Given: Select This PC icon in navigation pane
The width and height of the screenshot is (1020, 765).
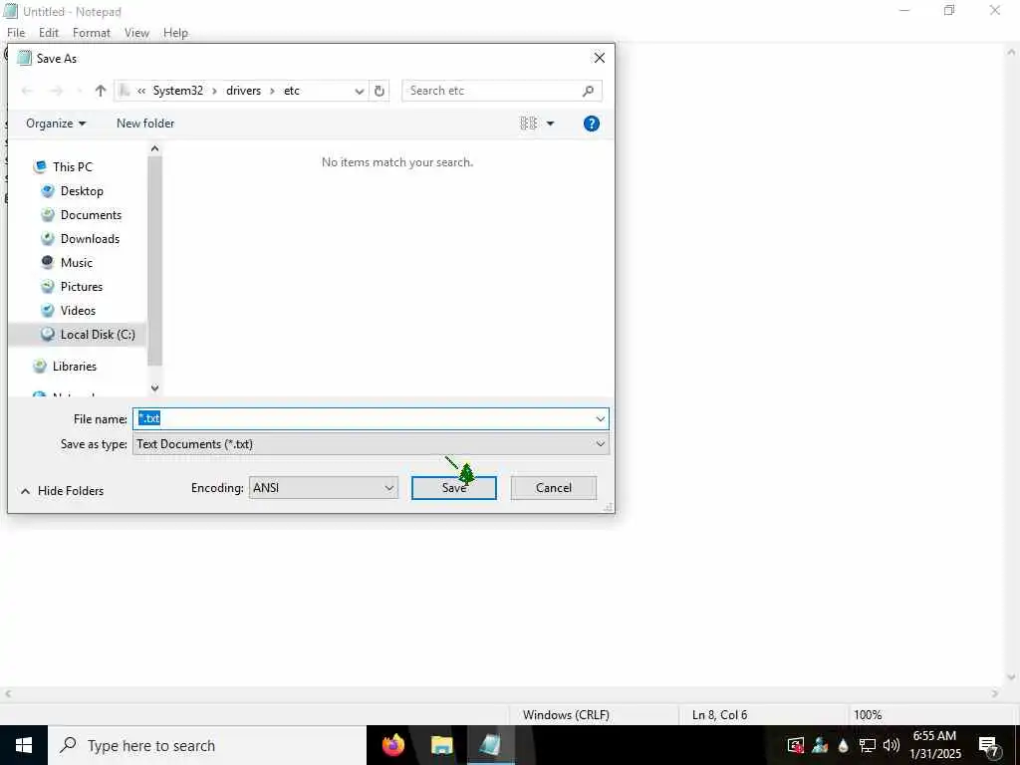Looking at the screenshot, I should [40, 167].
